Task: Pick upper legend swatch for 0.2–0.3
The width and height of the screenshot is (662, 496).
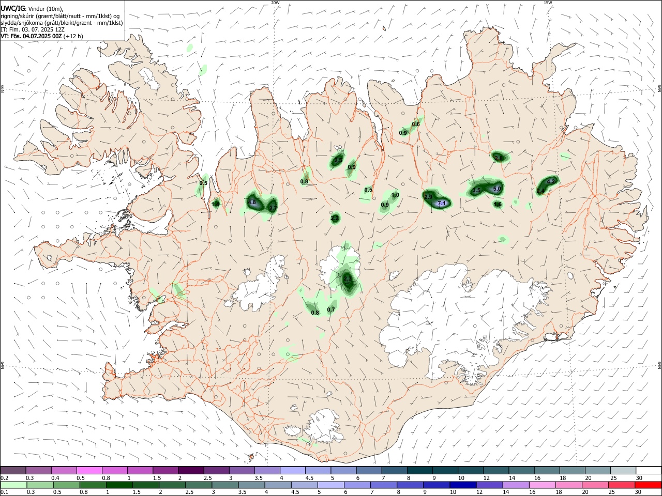Action: click(13, 470)
